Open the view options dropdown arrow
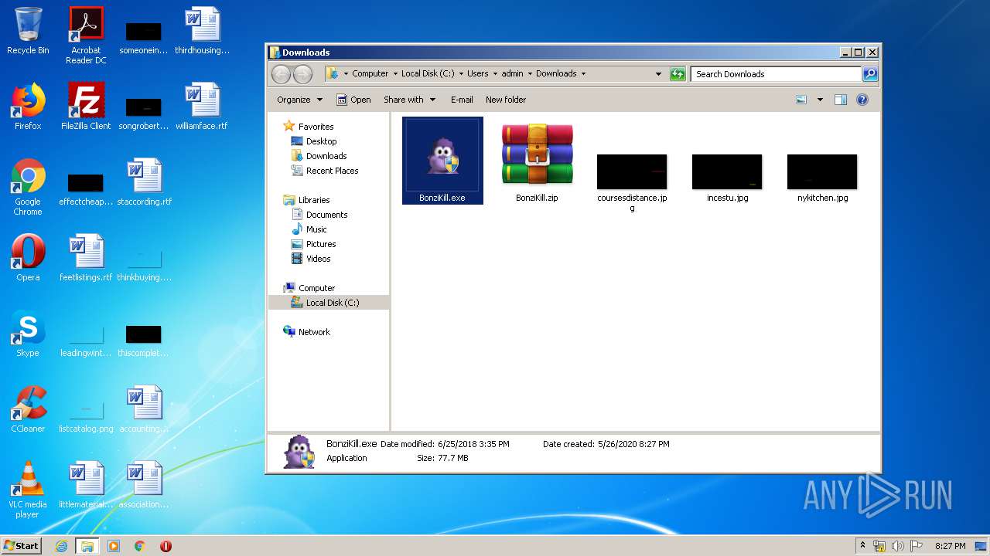Screen dimensions: 990x556 point(820,100)
